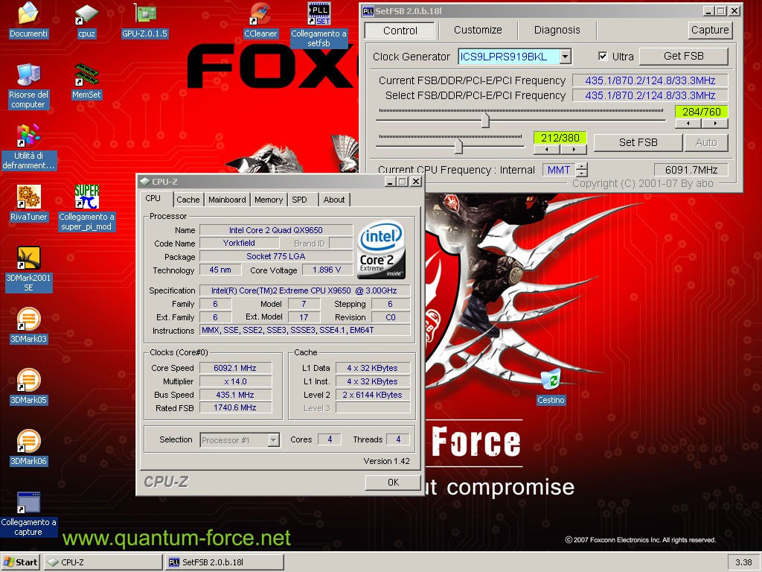Switch to the SPD tab in CPU-Z

coord(299,200)
